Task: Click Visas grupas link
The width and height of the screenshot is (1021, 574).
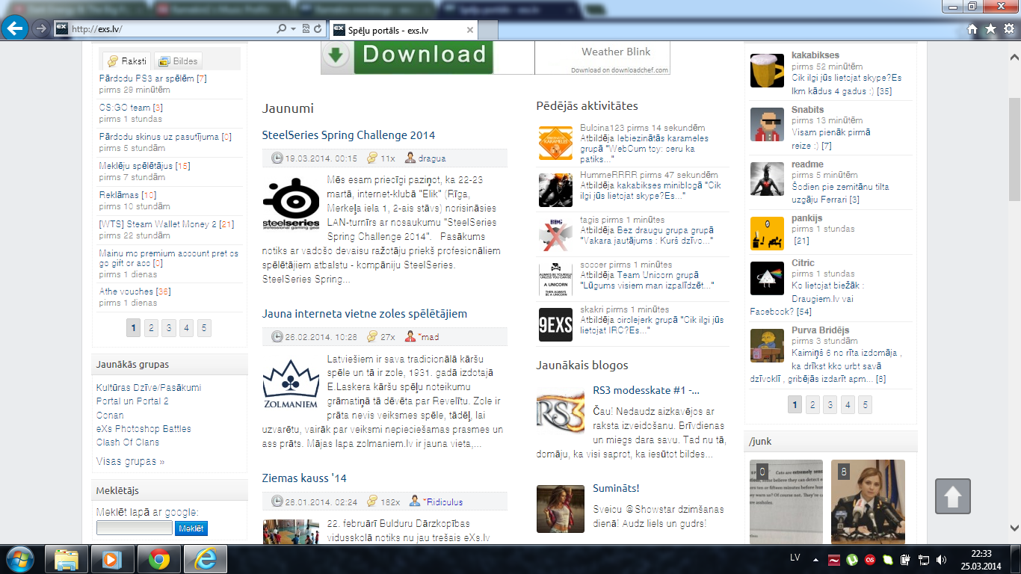Action: 131,462
